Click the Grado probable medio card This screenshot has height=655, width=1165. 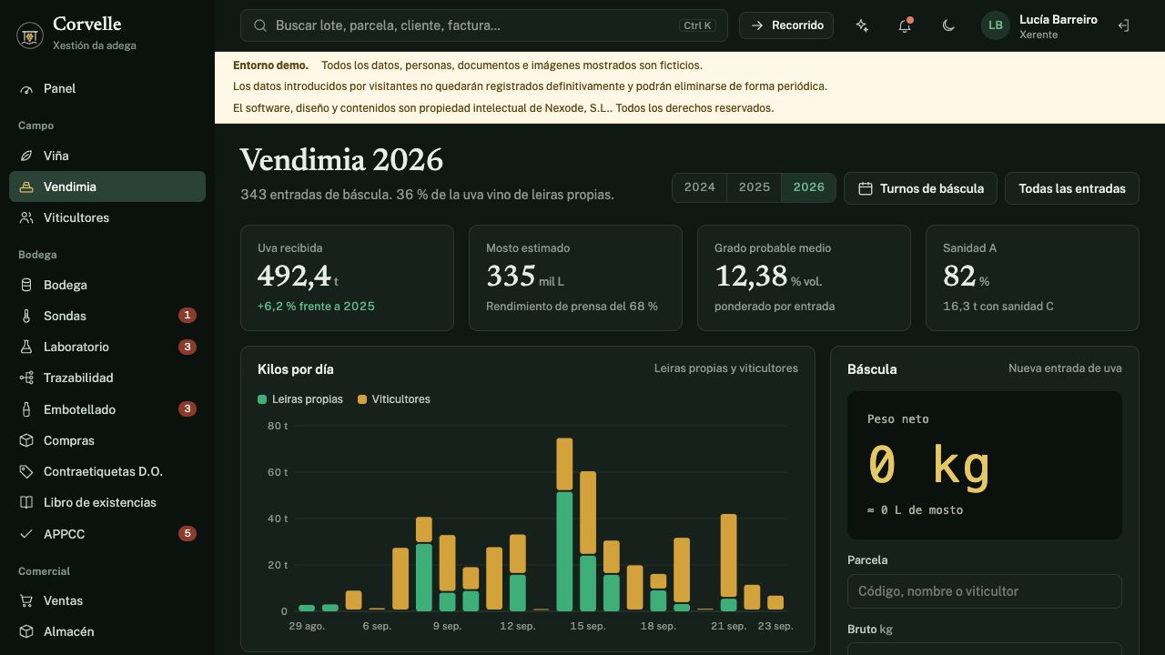(x=804, y=277)
